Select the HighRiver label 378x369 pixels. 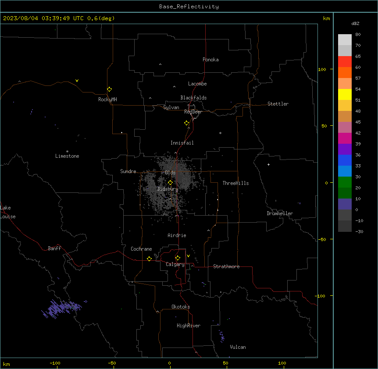coord(189,326)
